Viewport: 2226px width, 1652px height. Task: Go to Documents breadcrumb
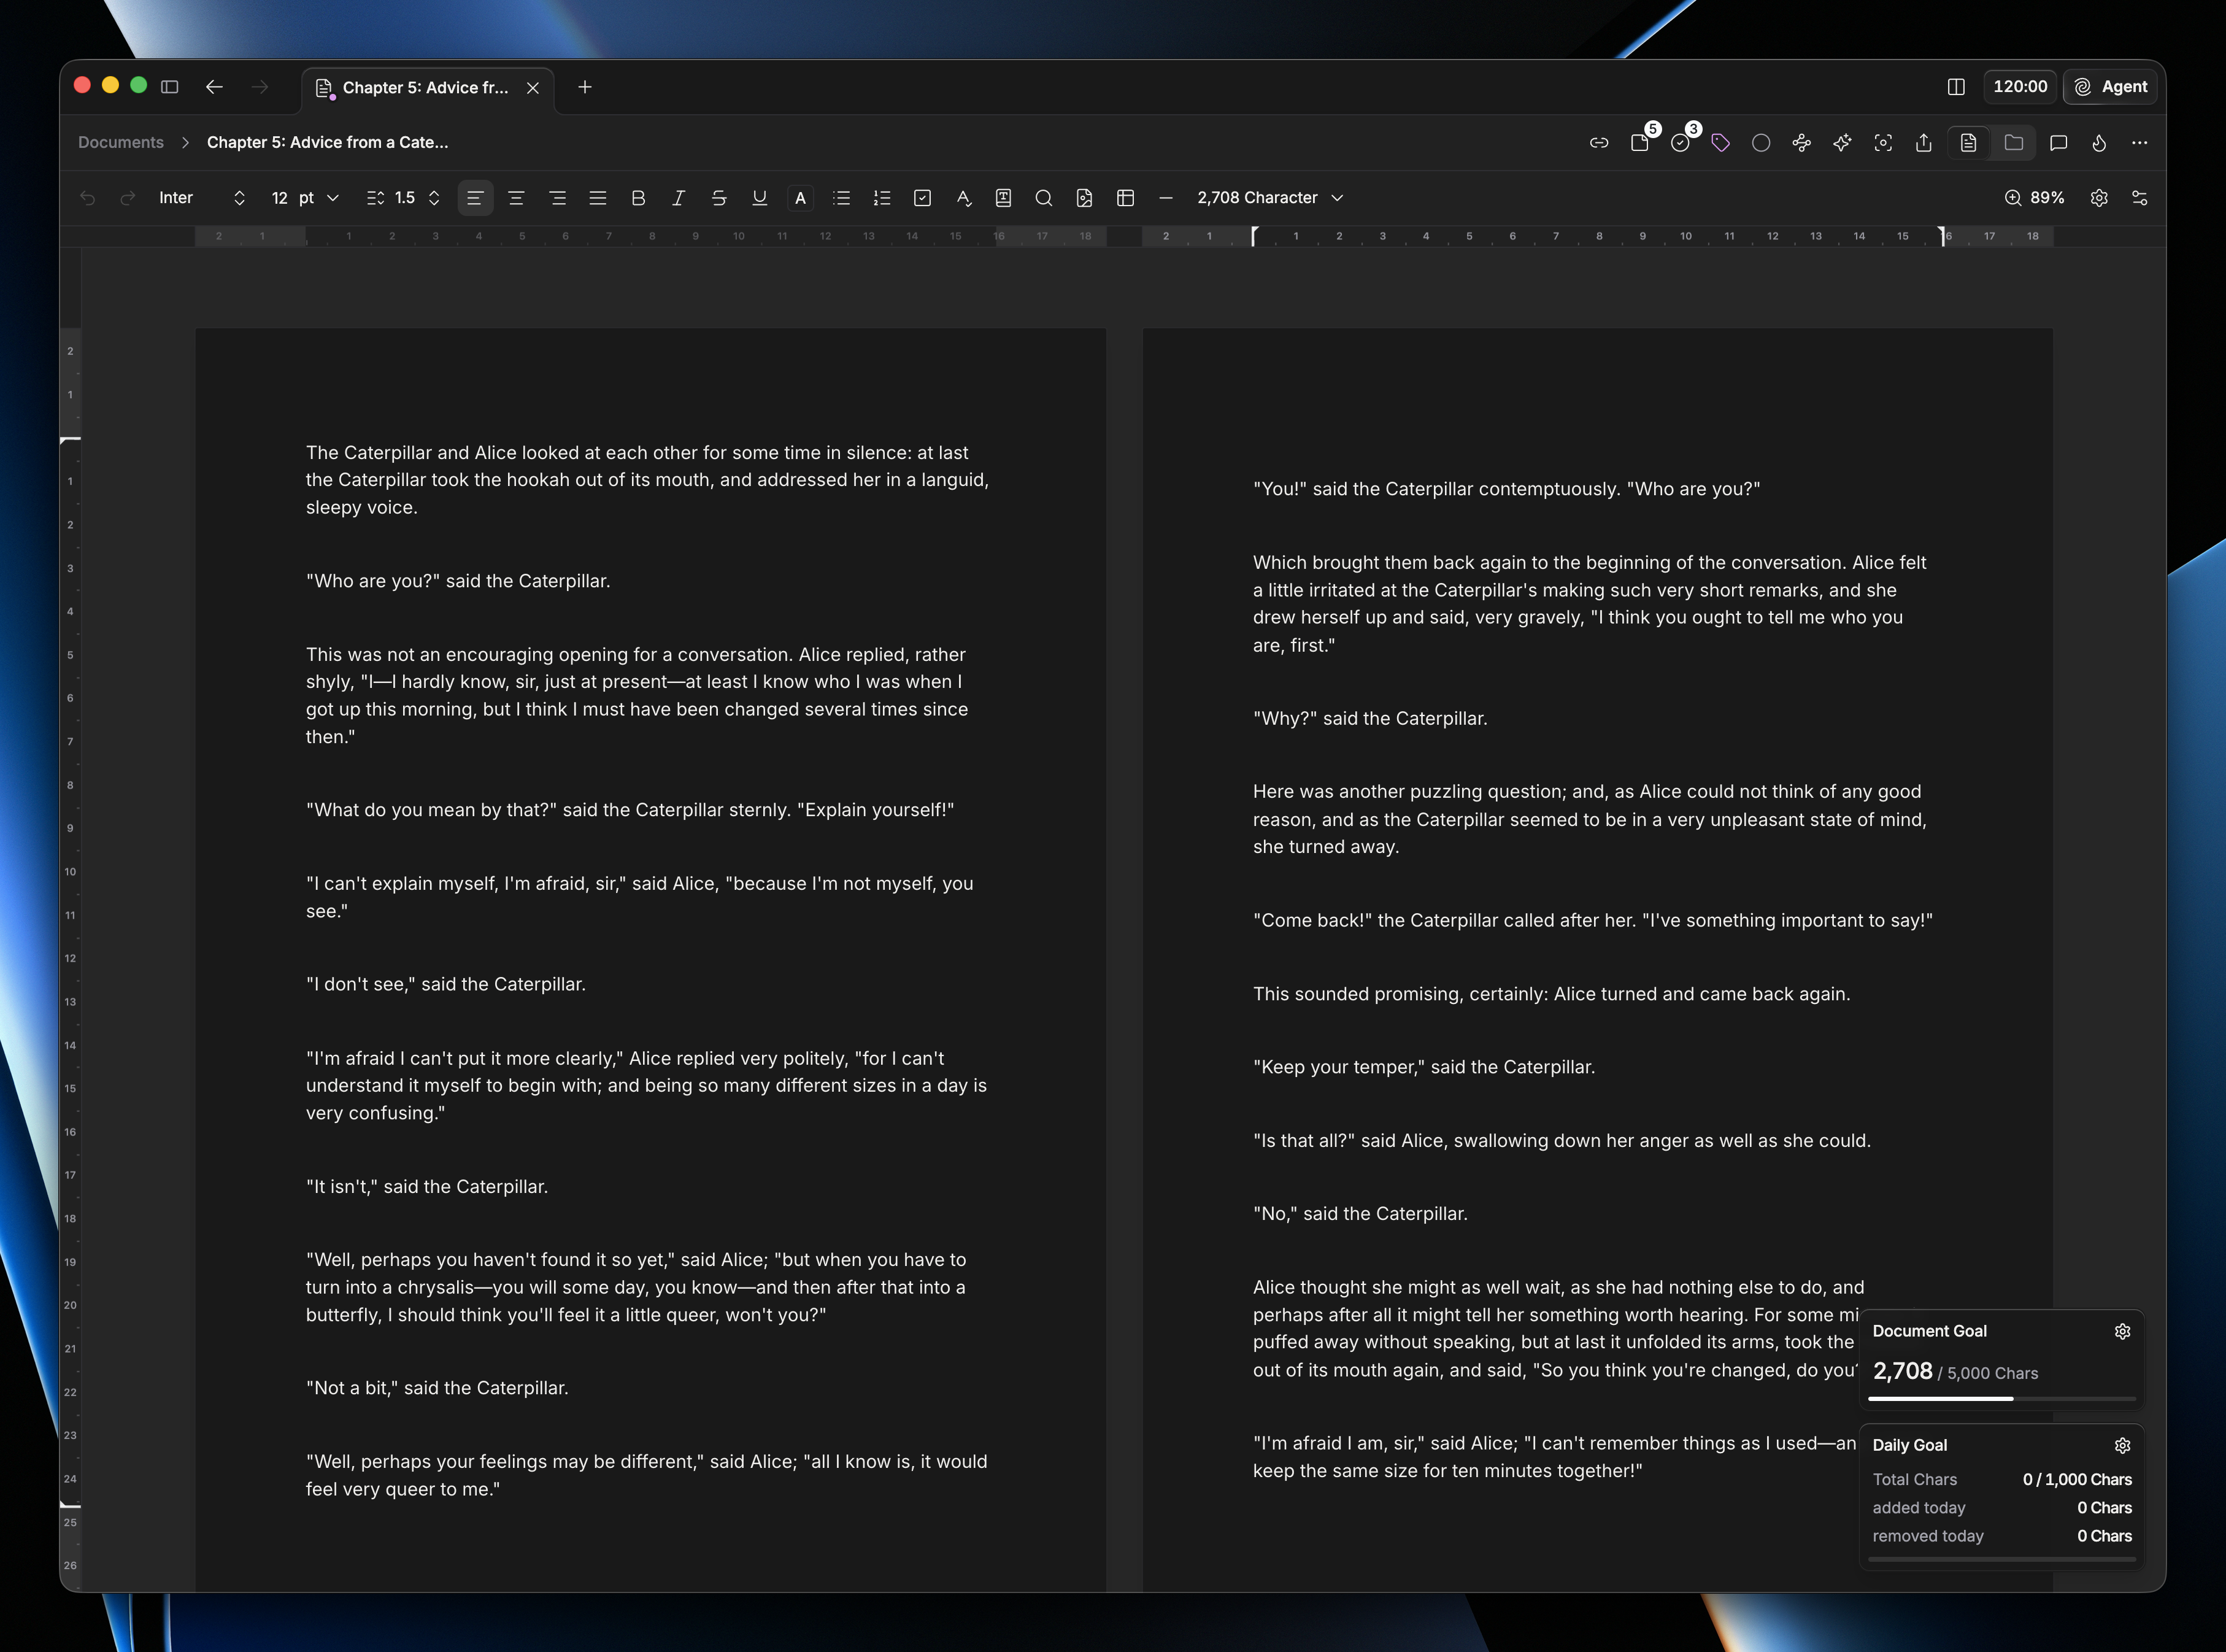point(121,142)
